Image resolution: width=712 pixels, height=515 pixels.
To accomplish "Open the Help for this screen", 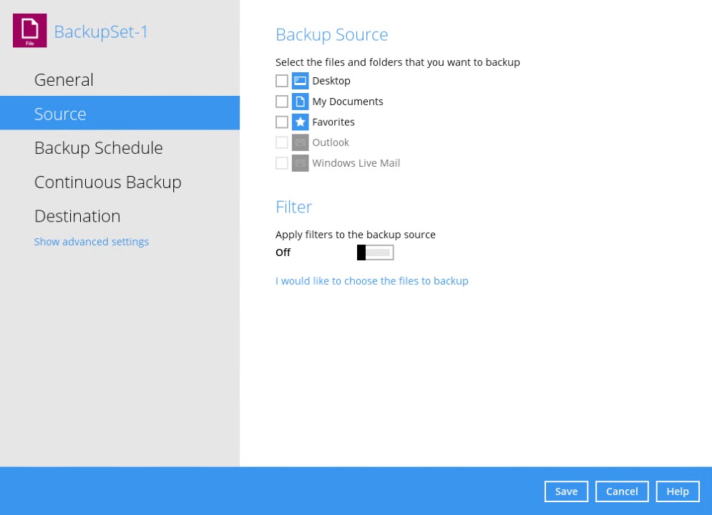I will pos(677,491).
